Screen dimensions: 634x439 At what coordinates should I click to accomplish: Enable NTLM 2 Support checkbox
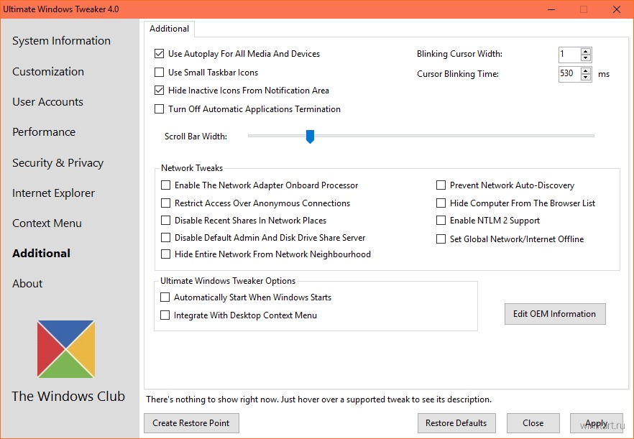[x=441, y=221]
